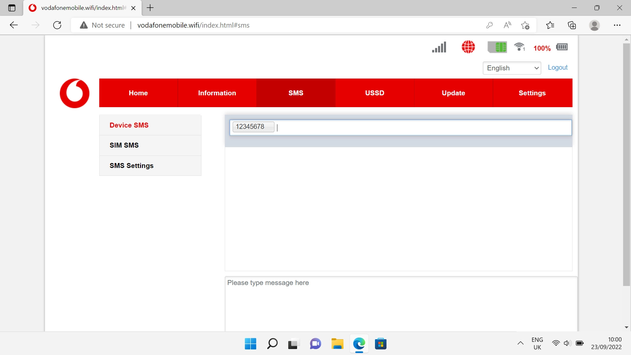Click Microsoft Edge taskbar icon
The image size is (631, 355).
click(x=359, y=344)
